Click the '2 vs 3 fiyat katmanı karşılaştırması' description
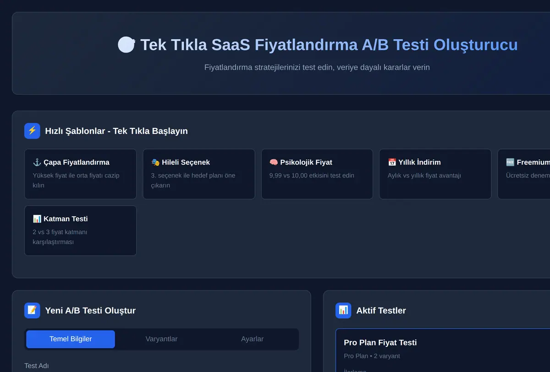 [60, 237]
